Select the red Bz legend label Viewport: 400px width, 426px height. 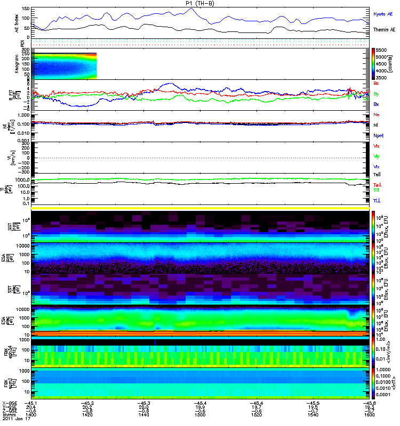tap(377, 83)
